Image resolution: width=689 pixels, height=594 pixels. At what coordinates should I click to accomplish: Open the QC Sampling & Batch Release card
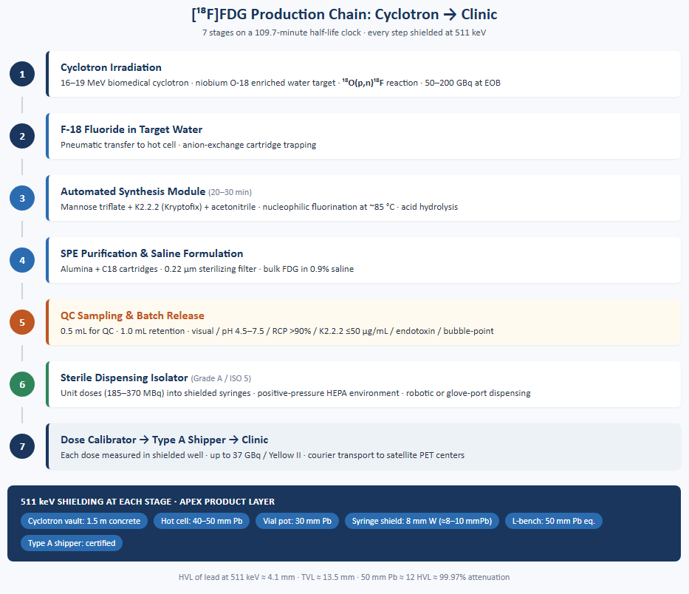[363, 322]
